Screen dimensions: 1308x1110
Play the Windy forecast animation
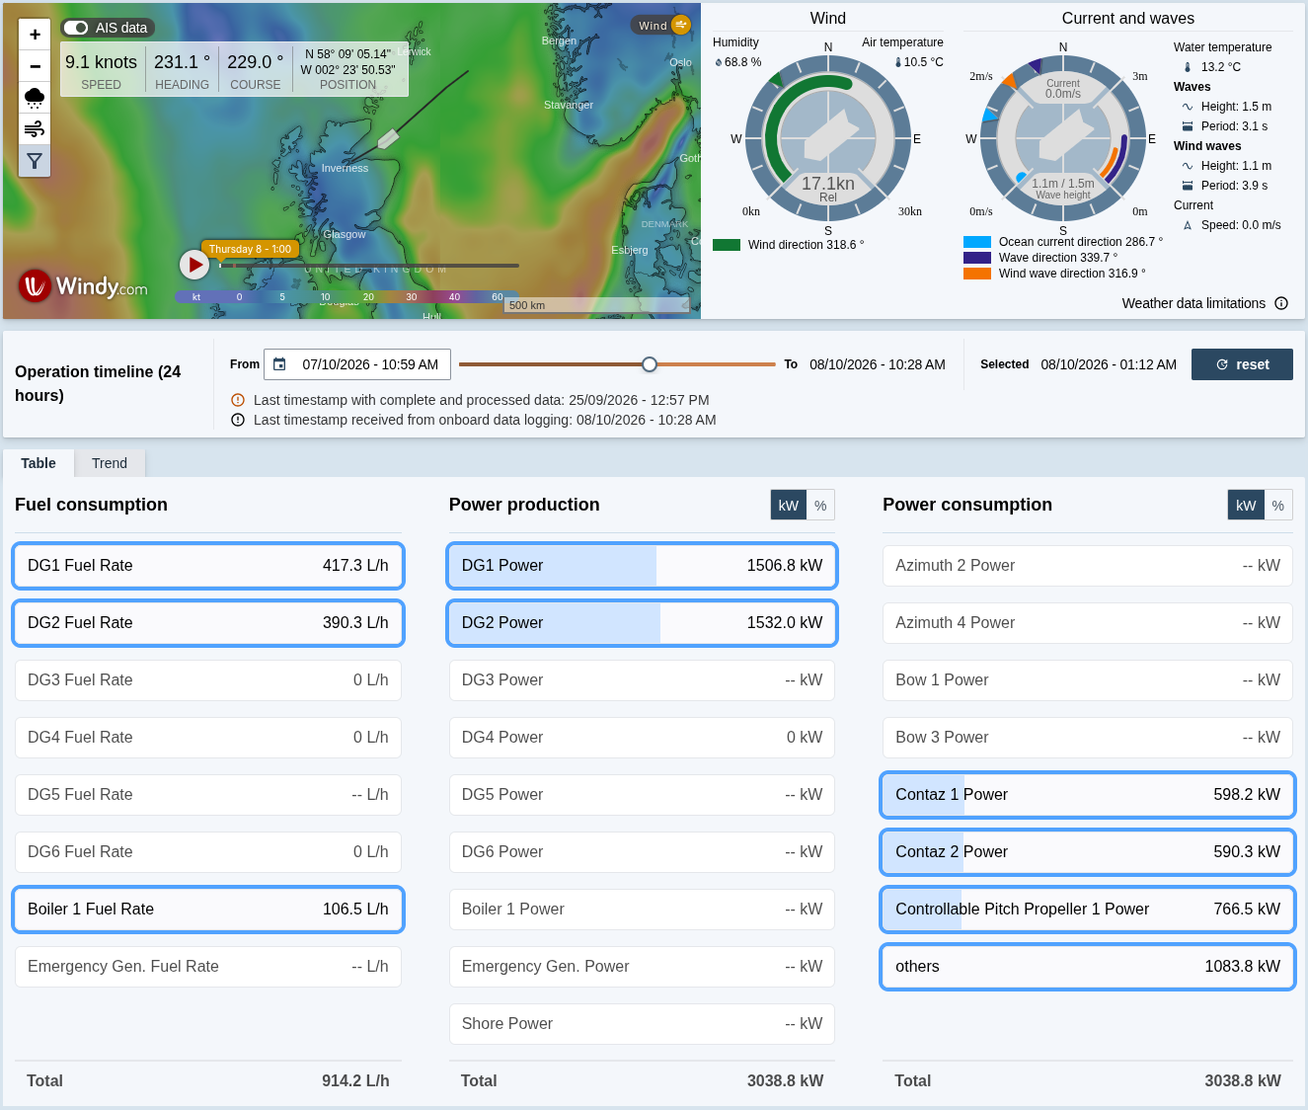(x=194, y=265)
